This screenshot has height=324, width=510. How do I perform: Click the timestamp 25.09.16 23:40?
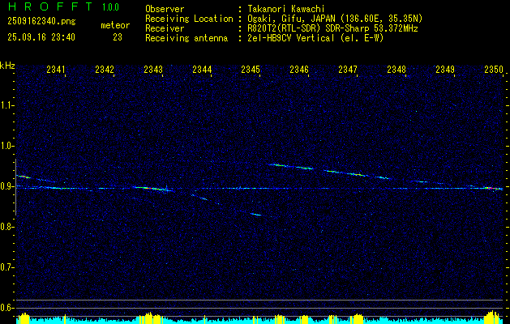(x=41, y=37)
